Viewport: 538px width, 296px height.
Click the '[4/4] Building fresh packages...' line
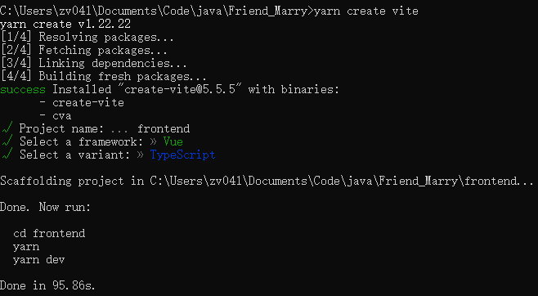(x=104, y=76)
